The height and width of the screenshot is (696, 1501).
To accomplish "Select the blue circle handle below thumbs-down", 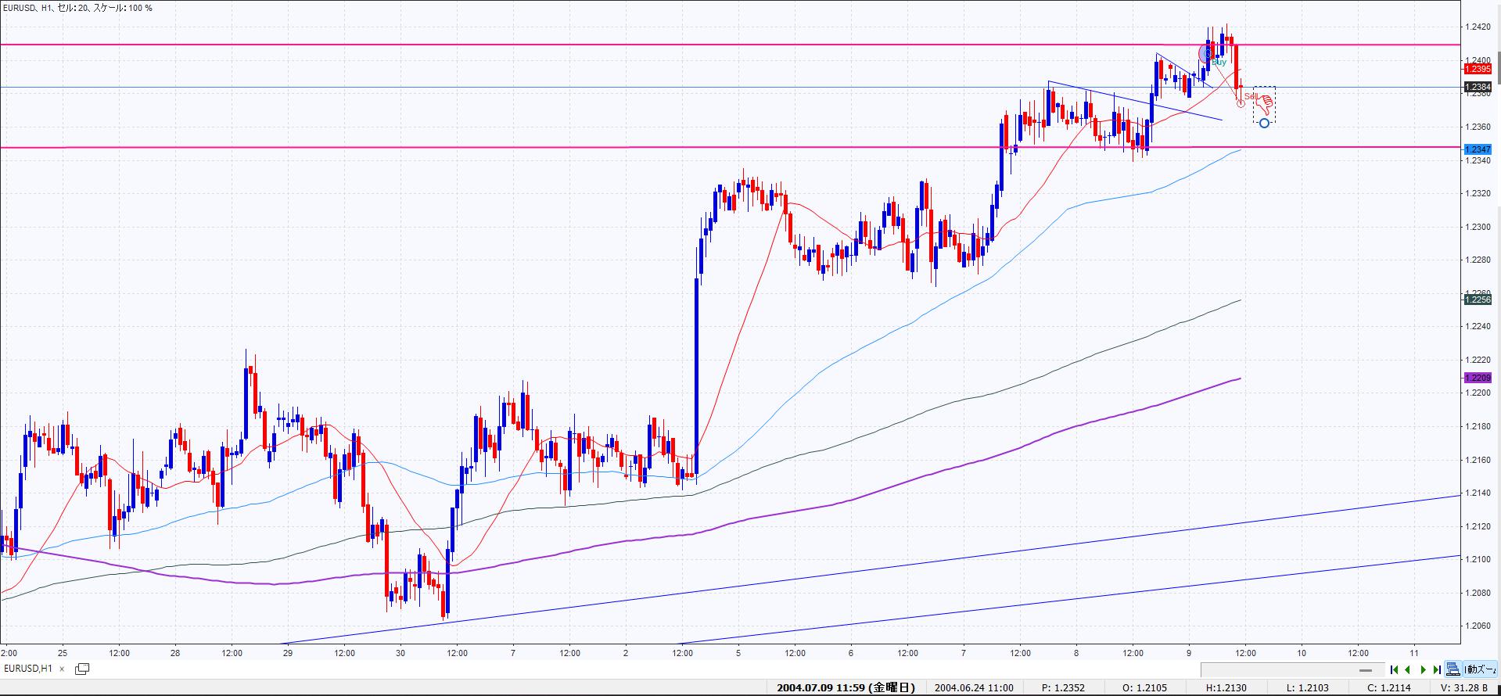I will 1264,124.
